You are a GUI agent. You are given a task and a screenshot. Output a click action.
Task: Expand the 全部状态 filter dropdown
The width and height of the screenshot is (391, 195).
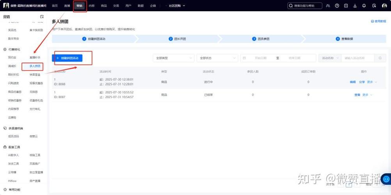click(217, 58)
